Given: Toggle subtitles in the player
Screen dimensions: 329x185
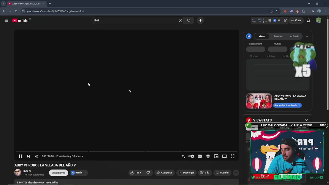Looking at the screenshot, I should coord(200,156).
